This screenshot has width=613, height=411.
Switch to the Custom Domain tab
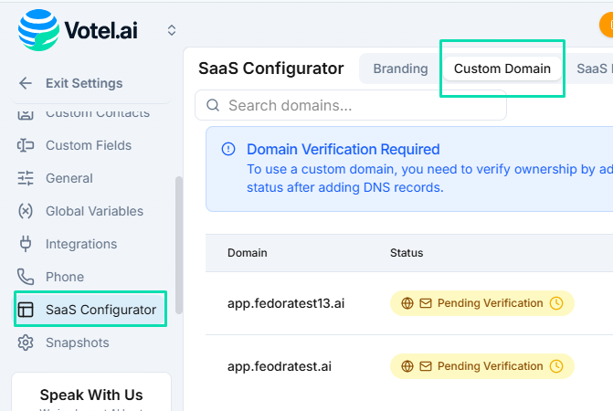click(502, 68)
